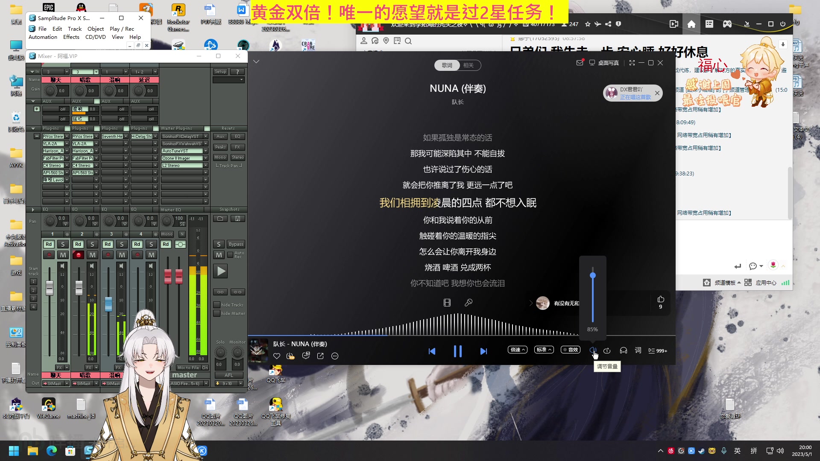
Task: Enable the hide Tracks checkbox
Action: point(217,305)
